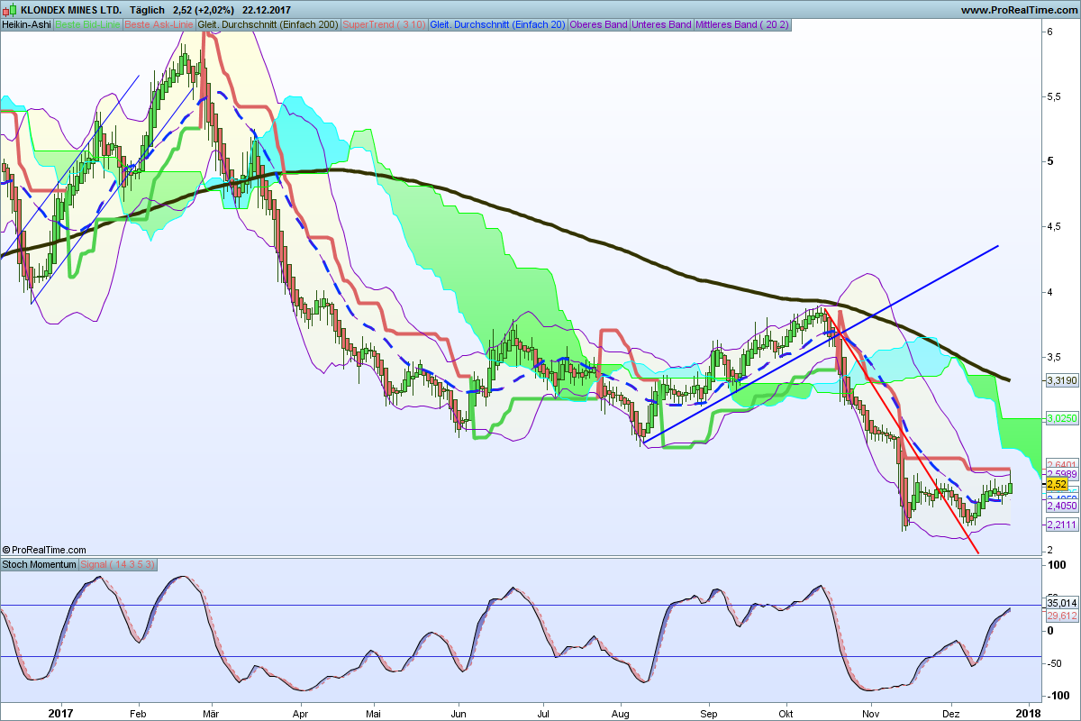The width and height of the screenshot is (1081, 721).
Task: Click the Mär label on time axis
Action: click(211, 712)
